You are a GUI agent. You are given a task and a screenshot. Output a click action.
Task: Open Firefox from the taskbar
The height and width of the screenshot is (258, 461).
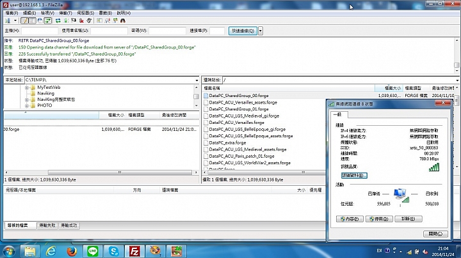[72, 251]
